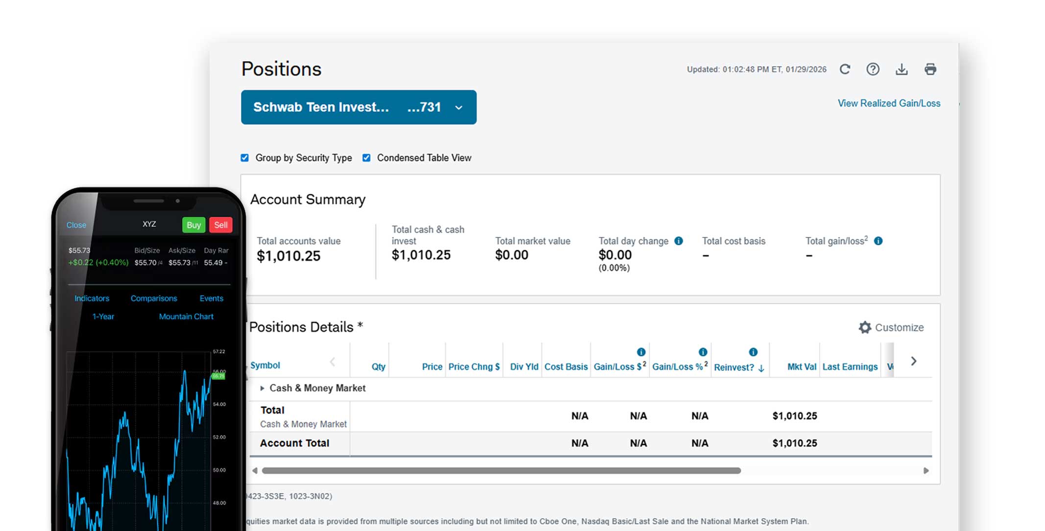Refresh the Positions page data
Viewport: 1045px width, 531px height.
point(845,69)
